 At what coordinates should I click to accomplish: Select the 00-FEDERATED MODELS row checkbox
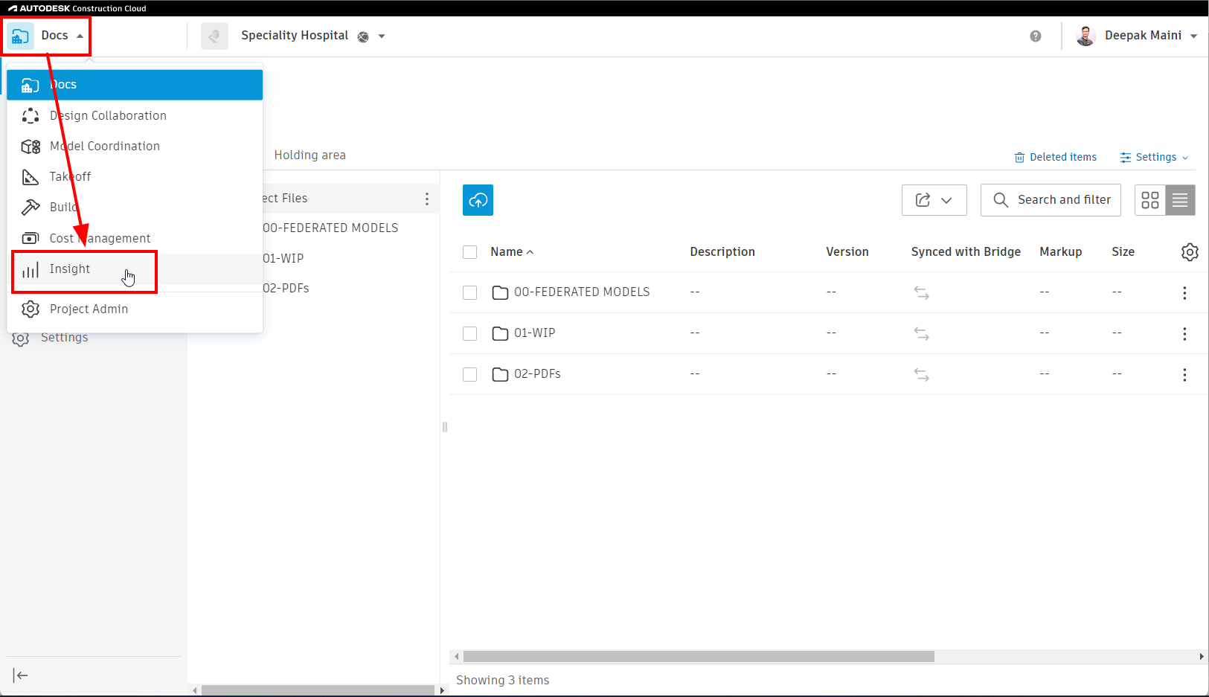pyautogui.click(x=470, y=292)
